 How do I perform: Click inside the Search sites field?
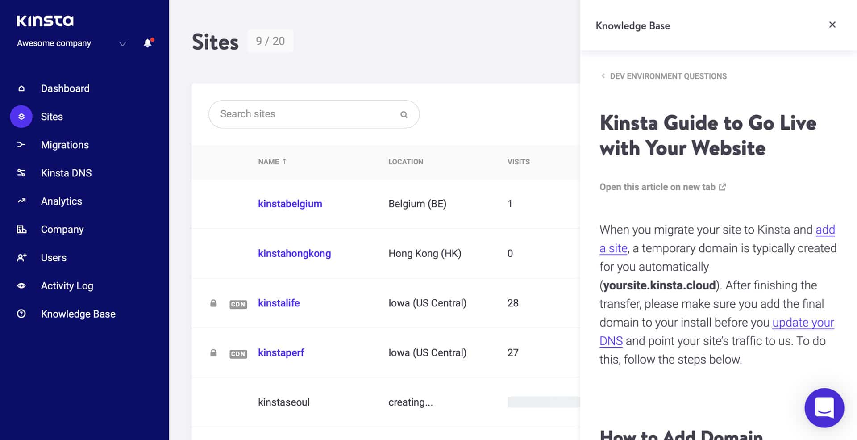(290, 114)
